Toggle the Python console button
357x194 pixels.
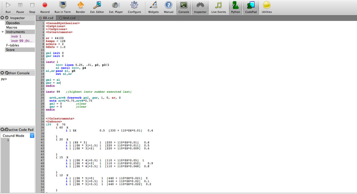click(235, 5)
